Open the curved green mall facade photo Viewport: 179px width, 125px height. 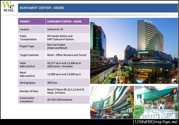coord(112,102)
